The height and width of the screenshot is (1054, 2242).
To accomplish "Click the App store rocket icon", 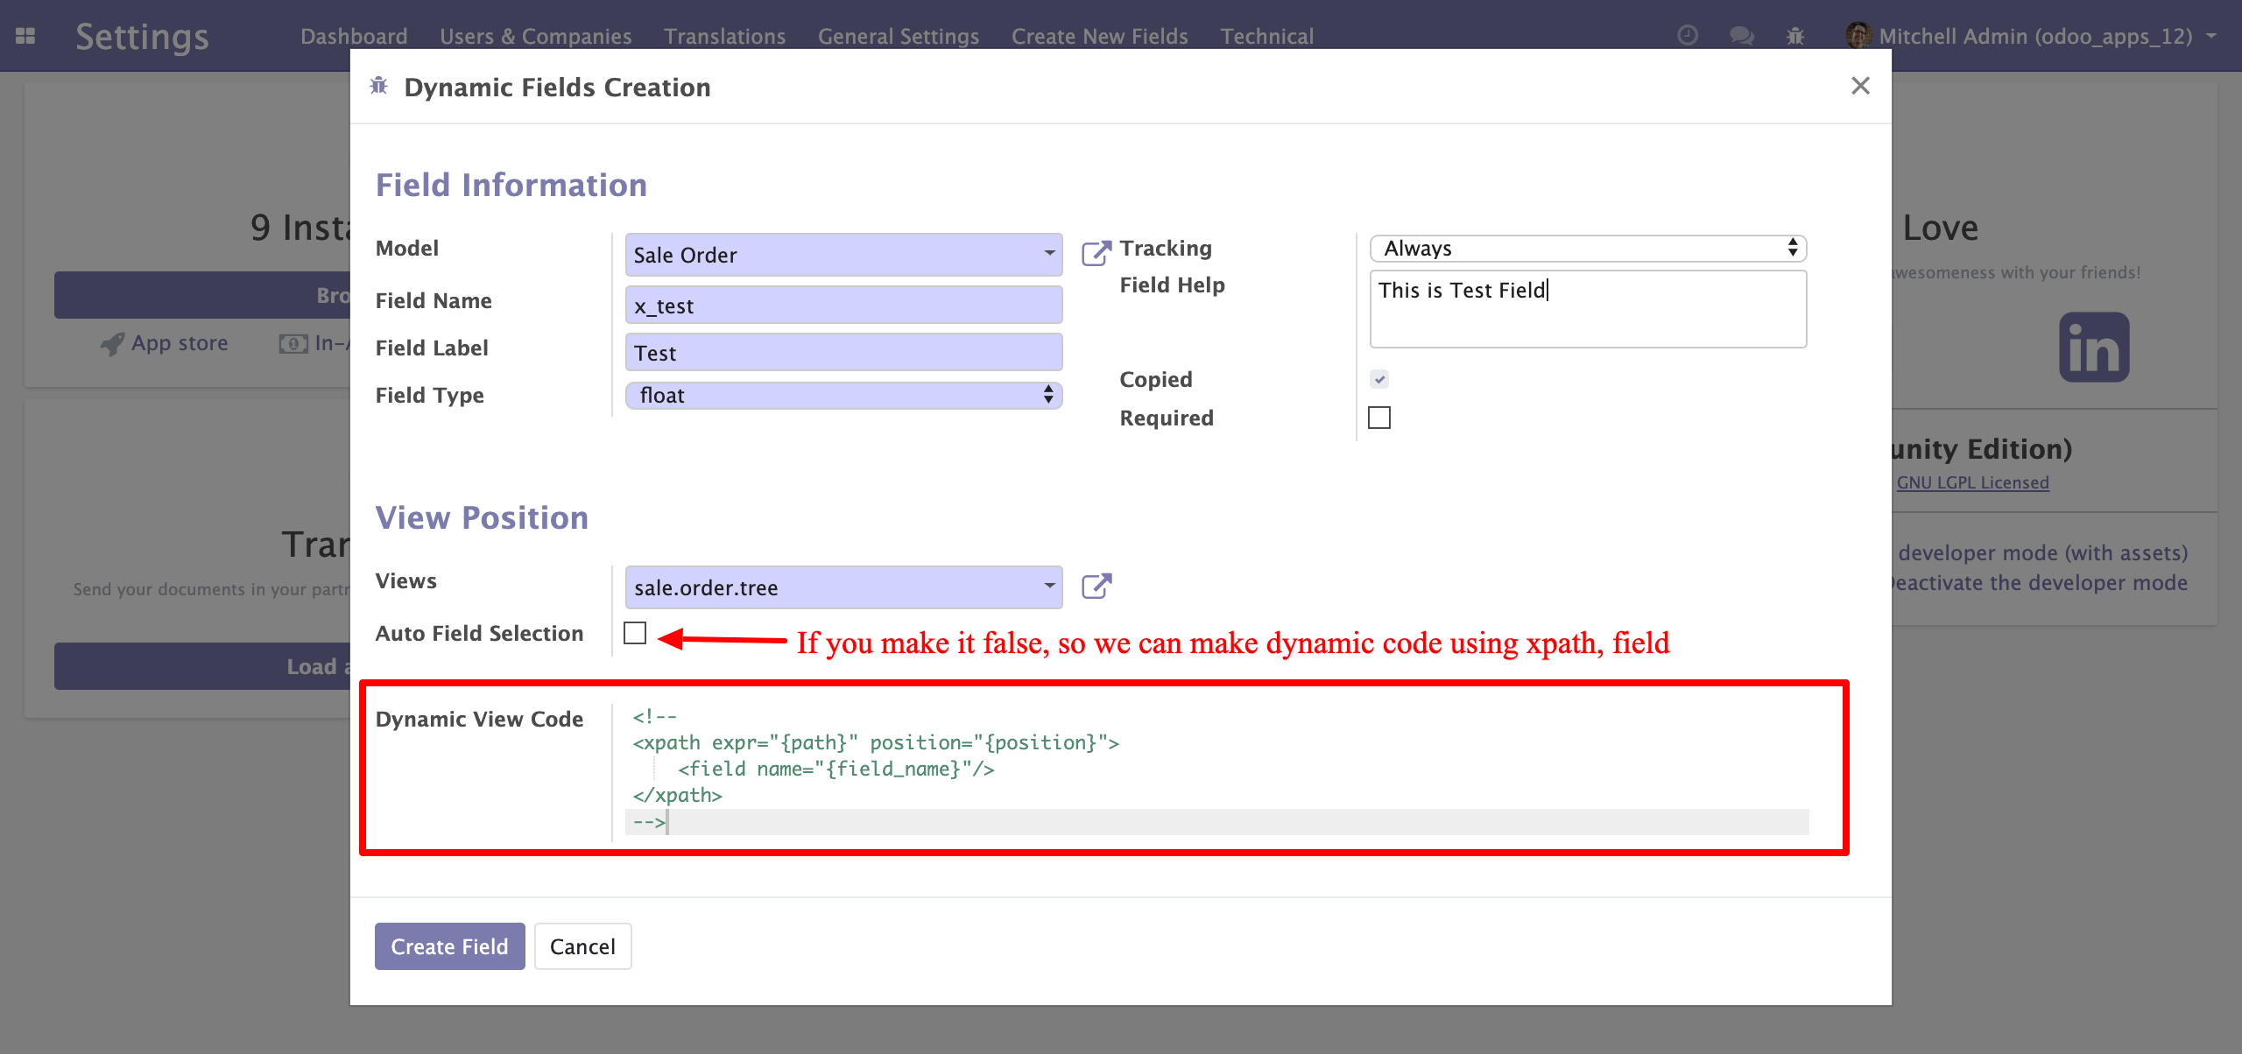I will pos(112,344).
